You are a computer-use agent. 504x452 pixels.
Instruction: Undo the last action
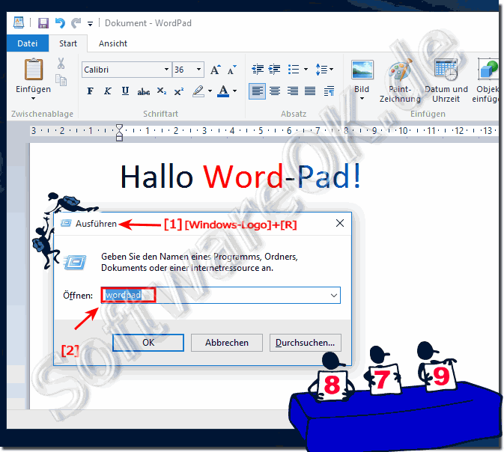click(60, 23)
